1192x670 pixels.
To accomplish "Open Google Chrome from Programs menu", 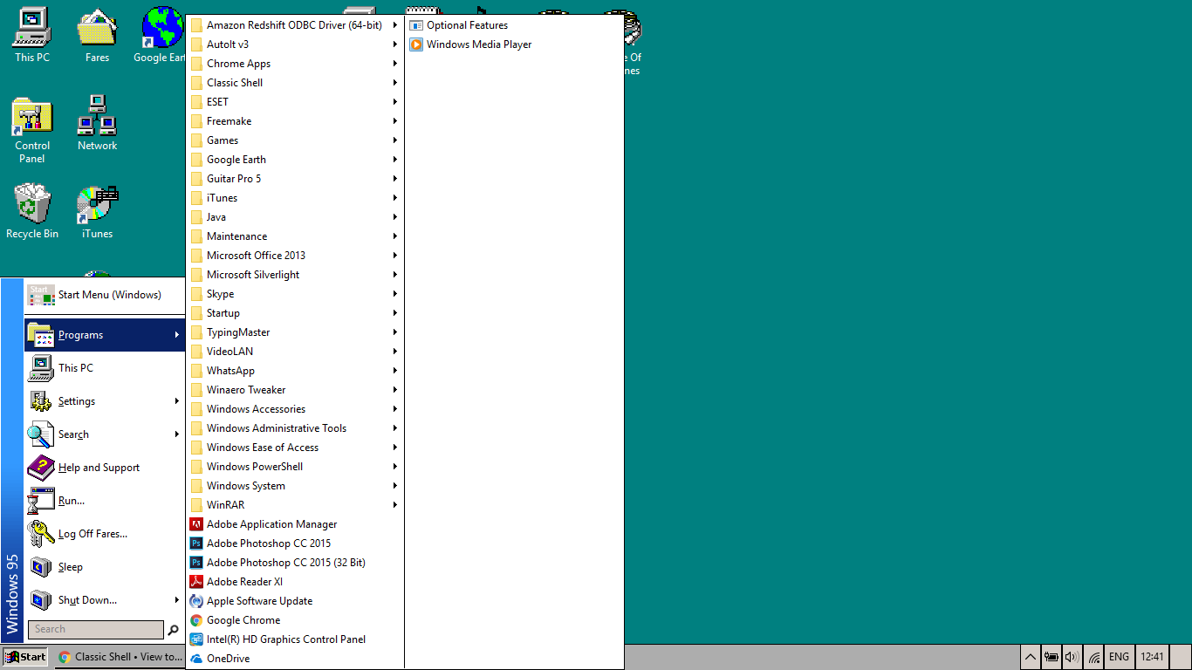I will click(295, 620).
